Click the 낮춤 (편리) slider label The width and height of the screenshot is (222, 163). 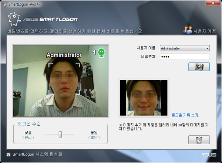28,135
